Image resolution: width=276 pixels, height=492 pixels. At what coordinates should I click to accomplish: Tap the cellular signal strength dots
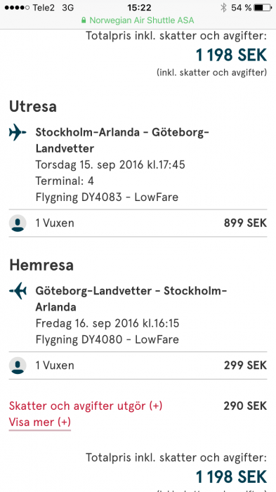[17, 8]
